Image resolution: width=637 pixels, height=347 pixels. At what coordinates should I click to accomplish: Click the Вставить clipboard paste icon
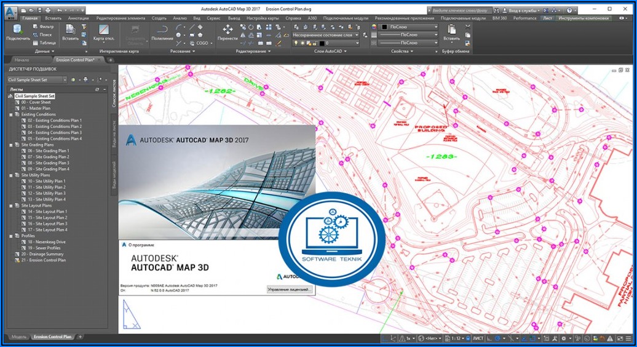pyautogui.click(x=451, y=31)
